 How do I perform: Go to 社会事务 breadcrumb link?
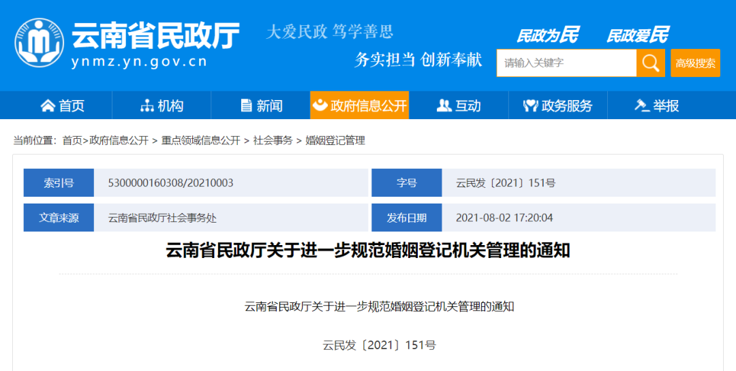click(273, 140)
